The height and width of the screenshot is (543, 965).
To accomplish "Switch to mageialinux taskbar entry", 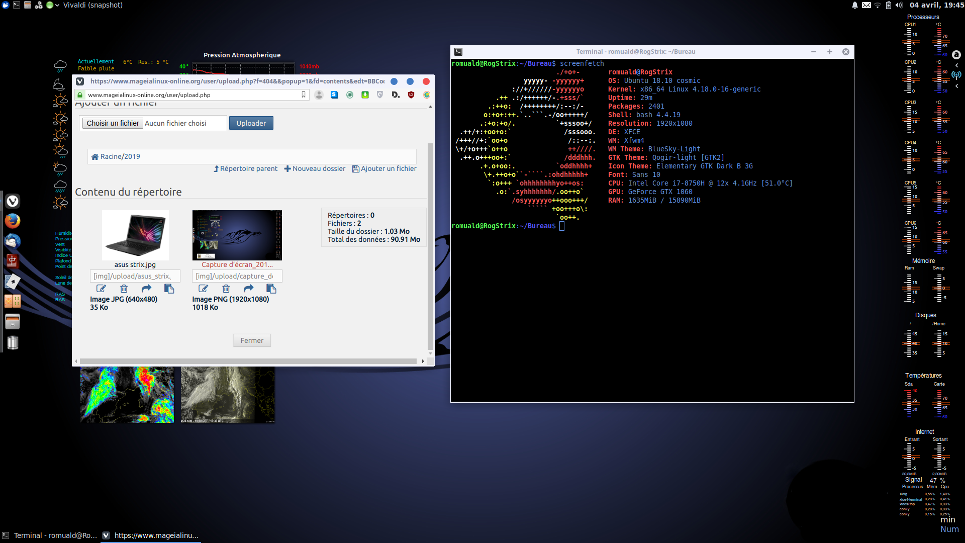I will click(151, 535).
